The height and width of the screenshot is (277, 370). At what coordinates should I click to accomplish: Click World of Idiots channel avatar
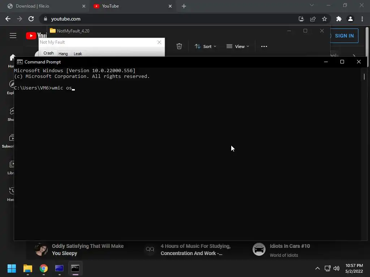tap(259, 249)
